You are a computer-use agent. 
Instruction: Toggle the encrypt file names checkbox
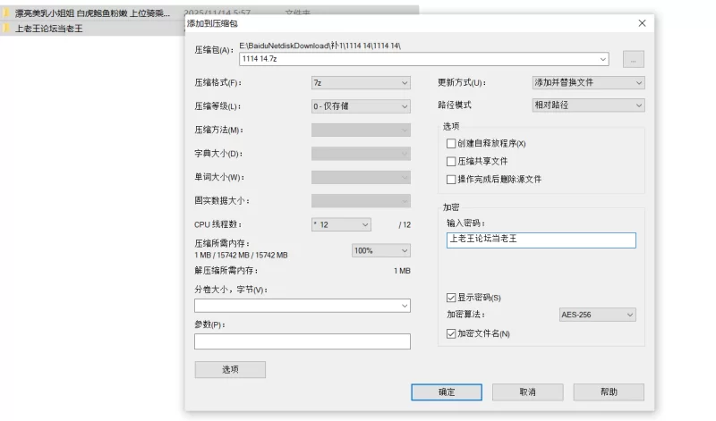[x=451, y=334]
